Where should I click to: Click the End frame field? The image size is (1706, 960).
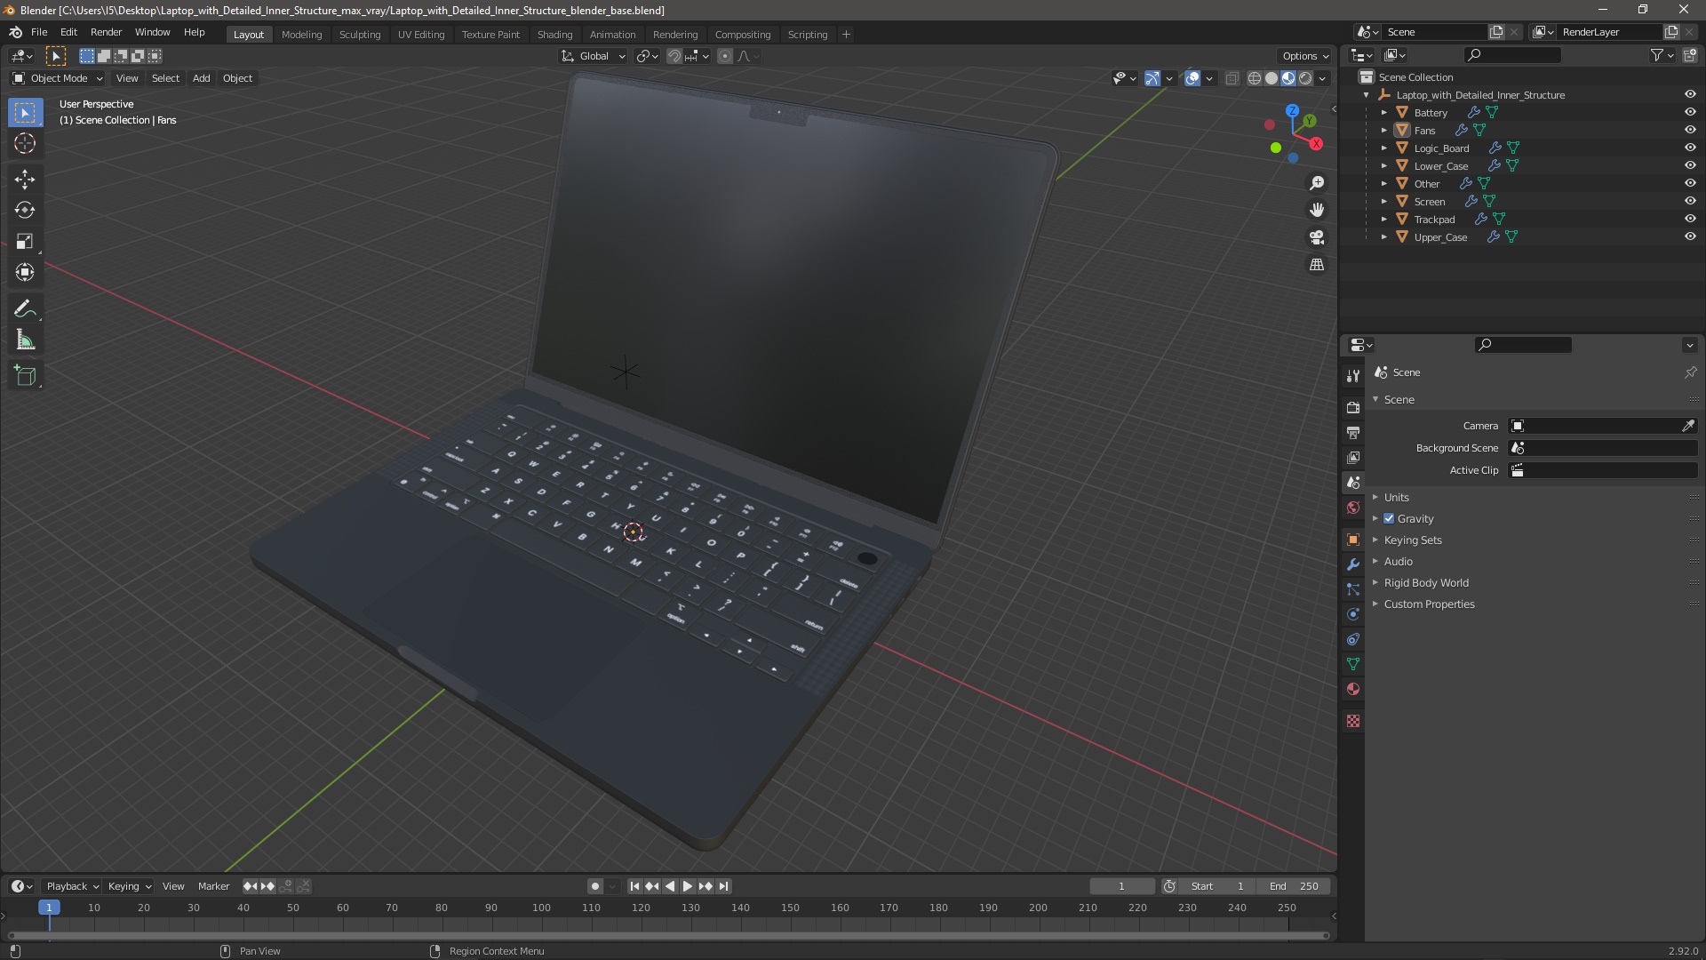pos(1294,886)
